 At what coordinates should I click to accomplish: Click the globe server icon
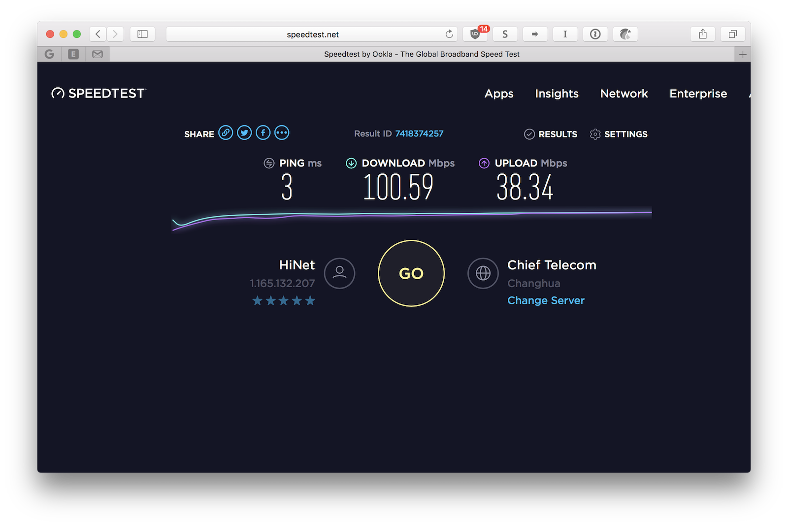tap(483, 273)
